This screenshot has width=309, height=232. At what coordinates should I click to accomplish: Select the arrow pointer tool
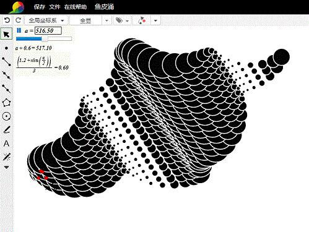coord(6,34)
